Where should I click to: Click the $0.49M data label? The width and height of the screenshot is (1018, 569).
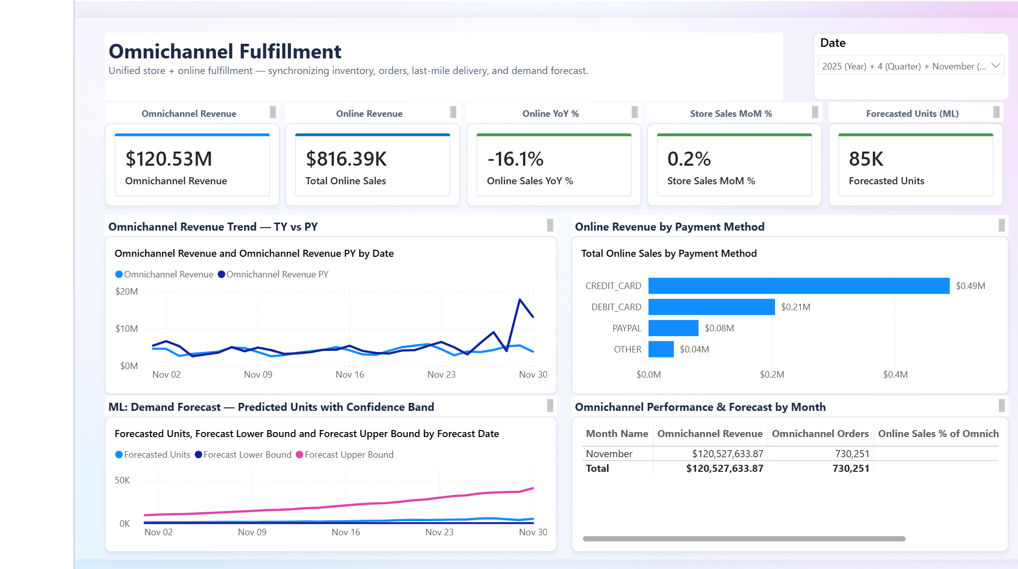[x=970, y=286]
